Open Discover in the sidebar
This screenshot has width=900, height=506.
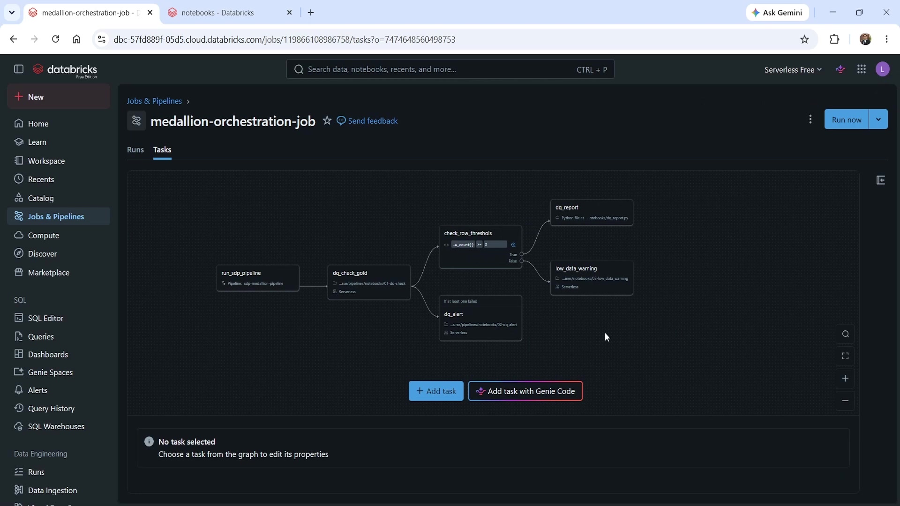pyautogui.click(x=59, y=253)
